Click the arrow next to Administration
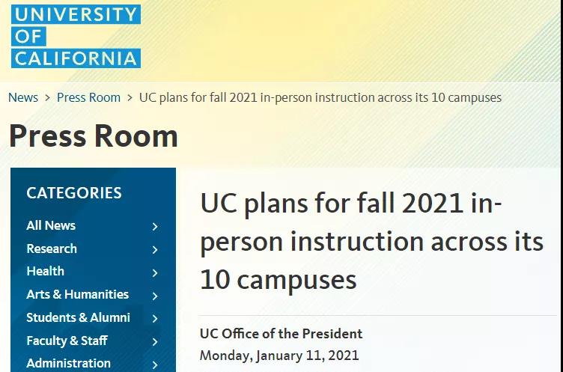This screenshot has width=563, height=372. tap(155, 365)
